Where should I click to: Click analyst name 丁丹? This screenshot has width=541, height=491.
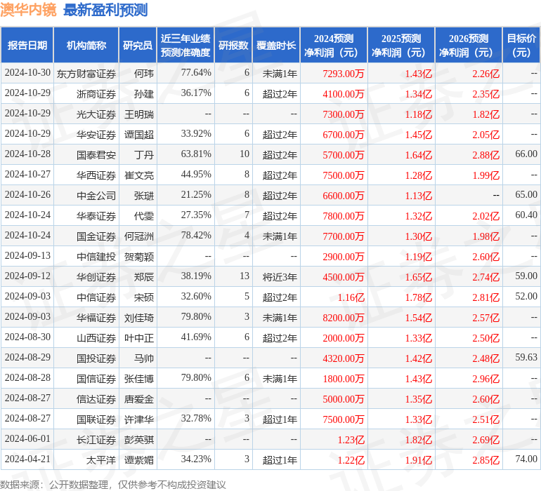[144, 155]
